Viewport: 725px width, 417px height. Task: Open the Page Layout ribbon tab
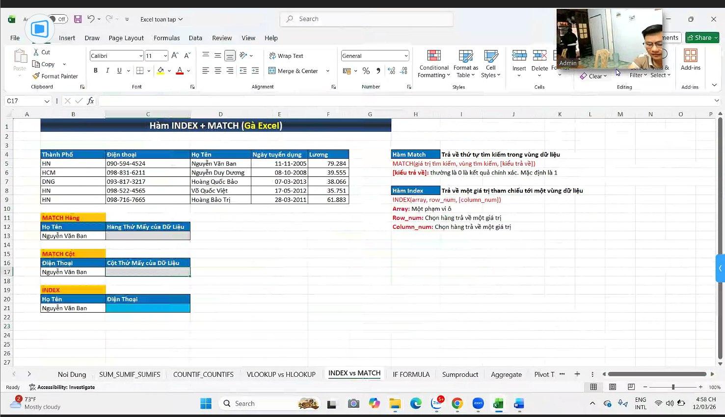(126, 38)
